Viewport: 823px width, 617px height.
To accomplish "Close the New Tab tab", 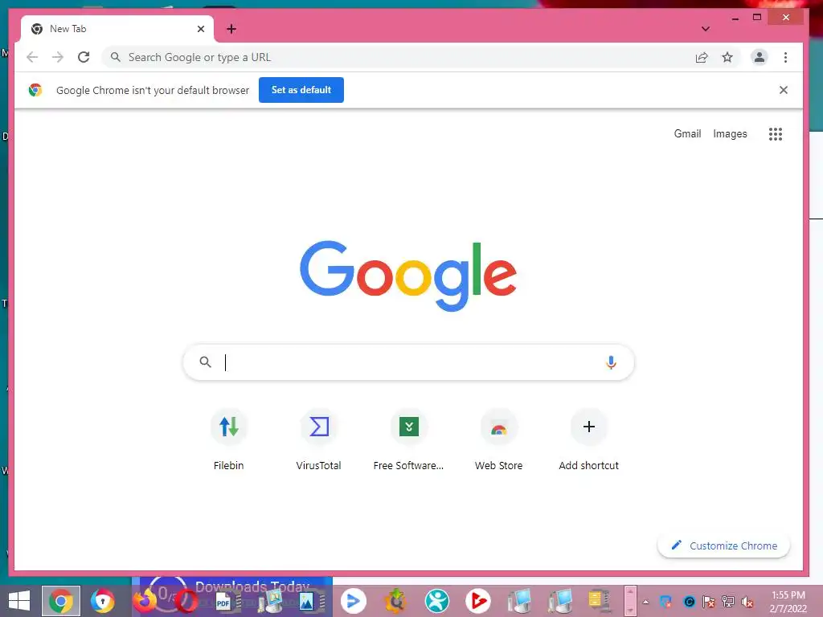I will coord(200,29).
